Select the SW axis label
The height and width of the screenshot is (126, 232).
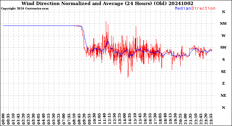click(223, 47)
